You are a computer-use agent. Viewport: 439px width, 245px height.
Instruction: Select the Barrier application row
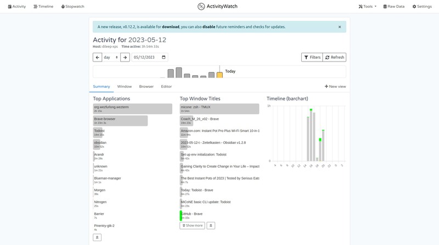(x=132, y=215)
